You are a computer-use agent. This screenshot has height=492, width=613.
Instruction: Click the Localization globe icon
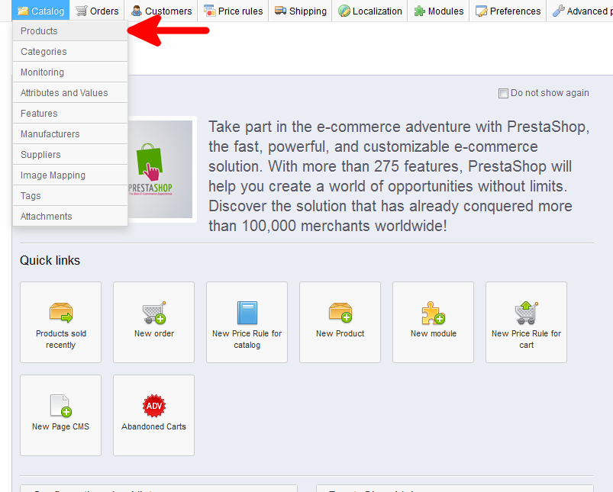coord(344,11)
